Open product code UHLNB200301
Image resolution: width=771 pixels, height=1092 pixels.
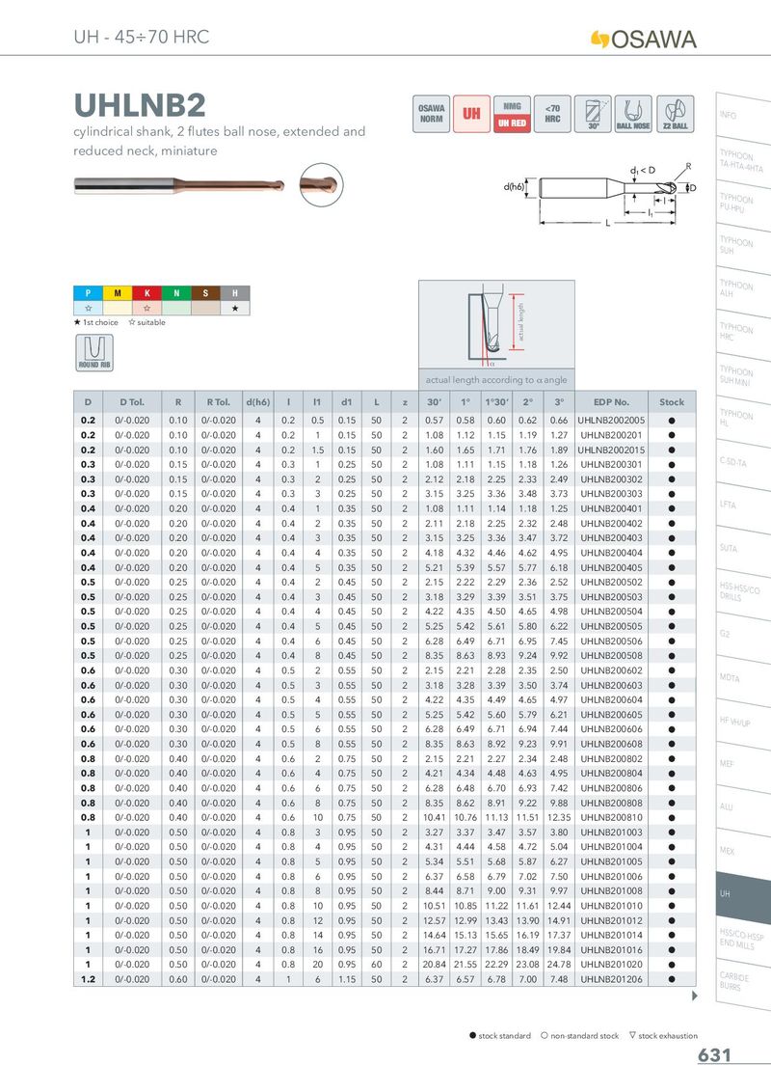(612, 465)
